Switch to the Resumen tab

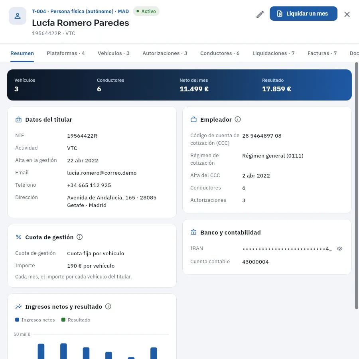pos(22,53)
